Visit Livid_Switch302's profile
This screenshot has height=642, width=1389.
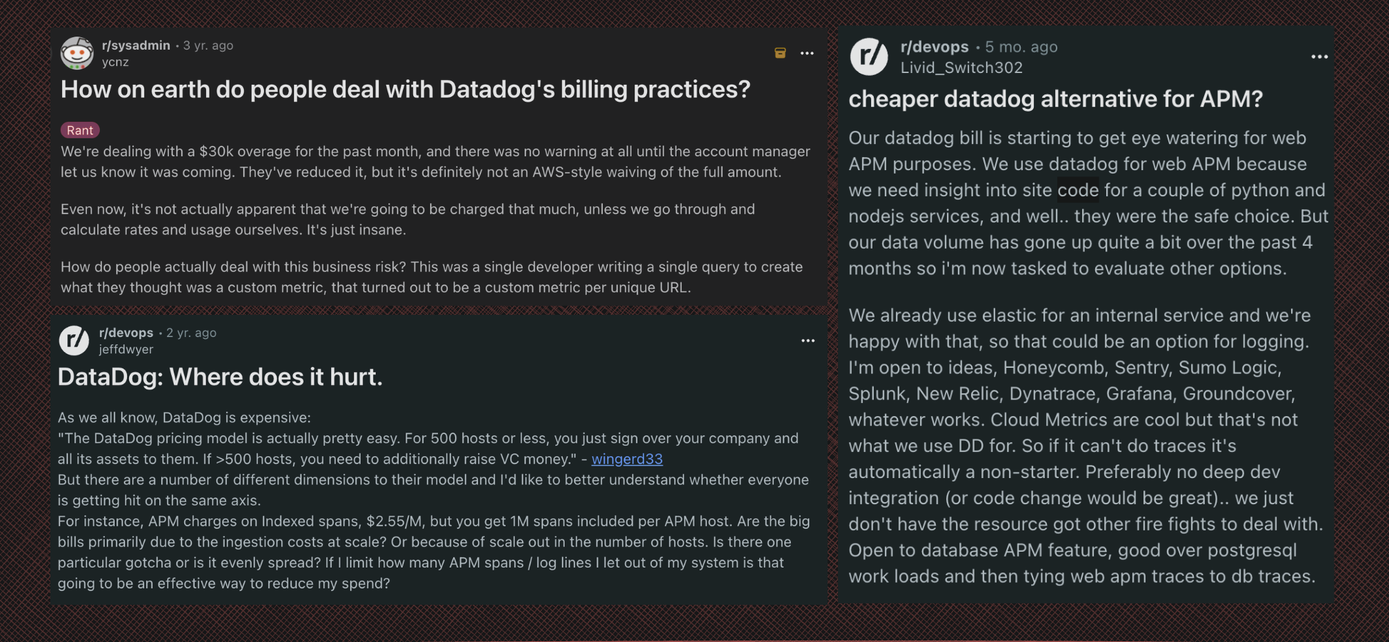[961, 68]
